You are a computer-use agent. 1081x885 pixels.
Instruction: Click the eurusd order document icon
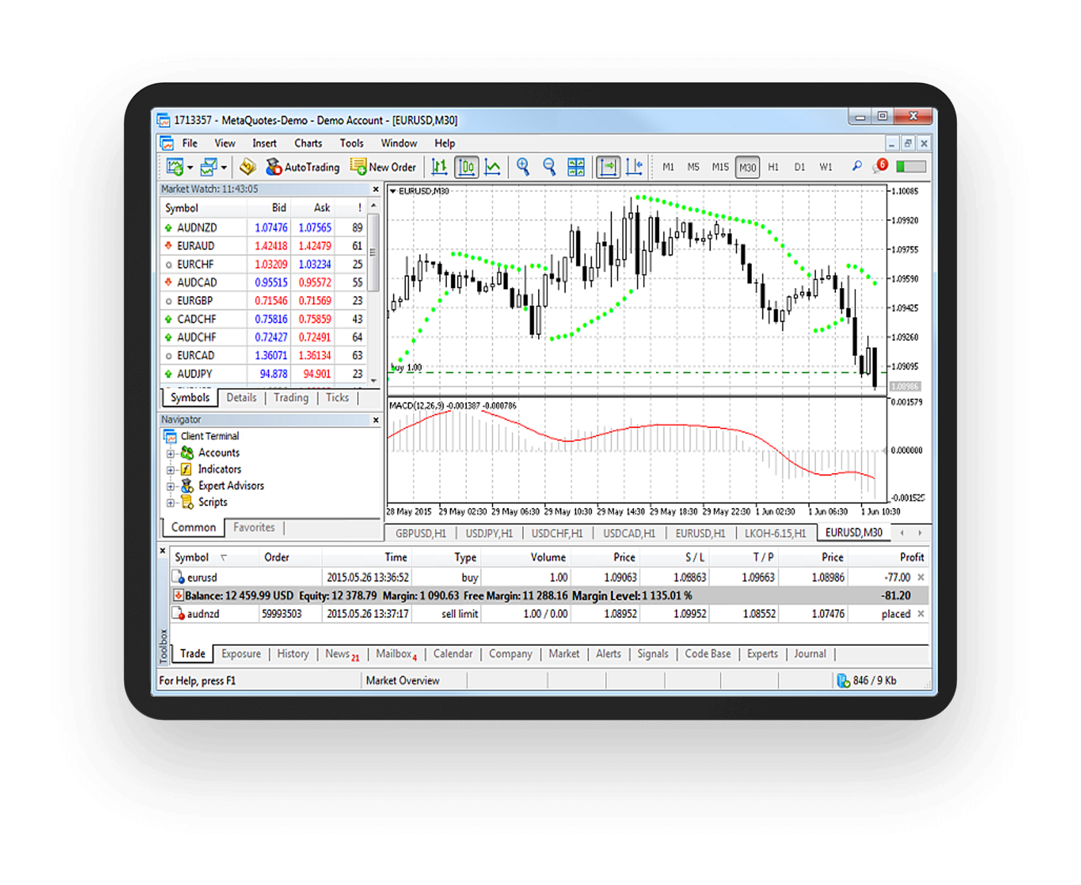pyautogui.click(x=178, y=577)
